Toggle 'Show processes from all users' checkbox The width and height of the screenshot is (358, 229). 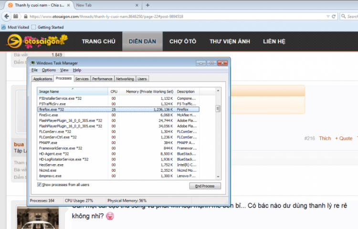coord(39,185)
